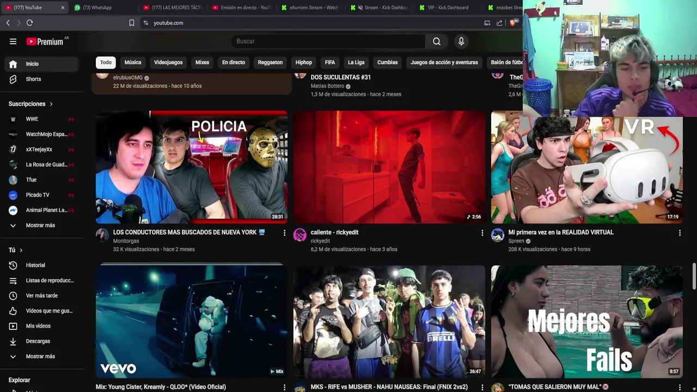Open options for Mix: Young Cister video
The image size is (697, 392).
(284, 388)
